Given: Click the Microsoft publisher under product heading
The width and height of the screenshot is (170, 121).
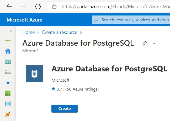Looking at the screenshot, I should coord(61,80).
